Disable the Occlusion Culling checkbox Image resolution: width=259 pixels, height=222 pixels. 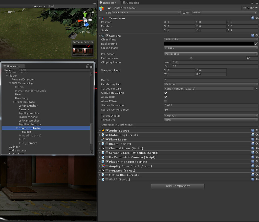pos(166,93)
